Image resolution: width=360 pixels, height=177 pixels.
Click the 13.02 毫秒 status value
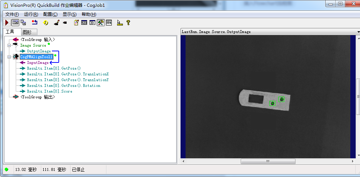pos(26,170)
